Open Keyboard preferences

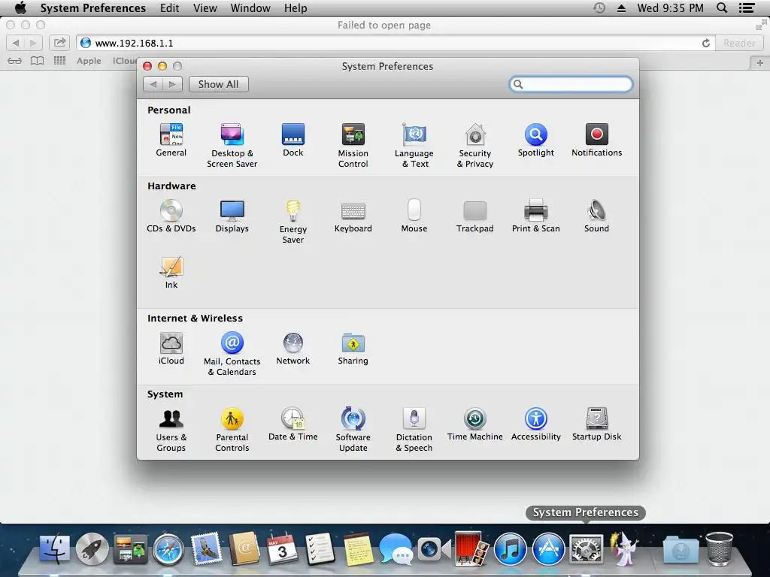(353, 216)
